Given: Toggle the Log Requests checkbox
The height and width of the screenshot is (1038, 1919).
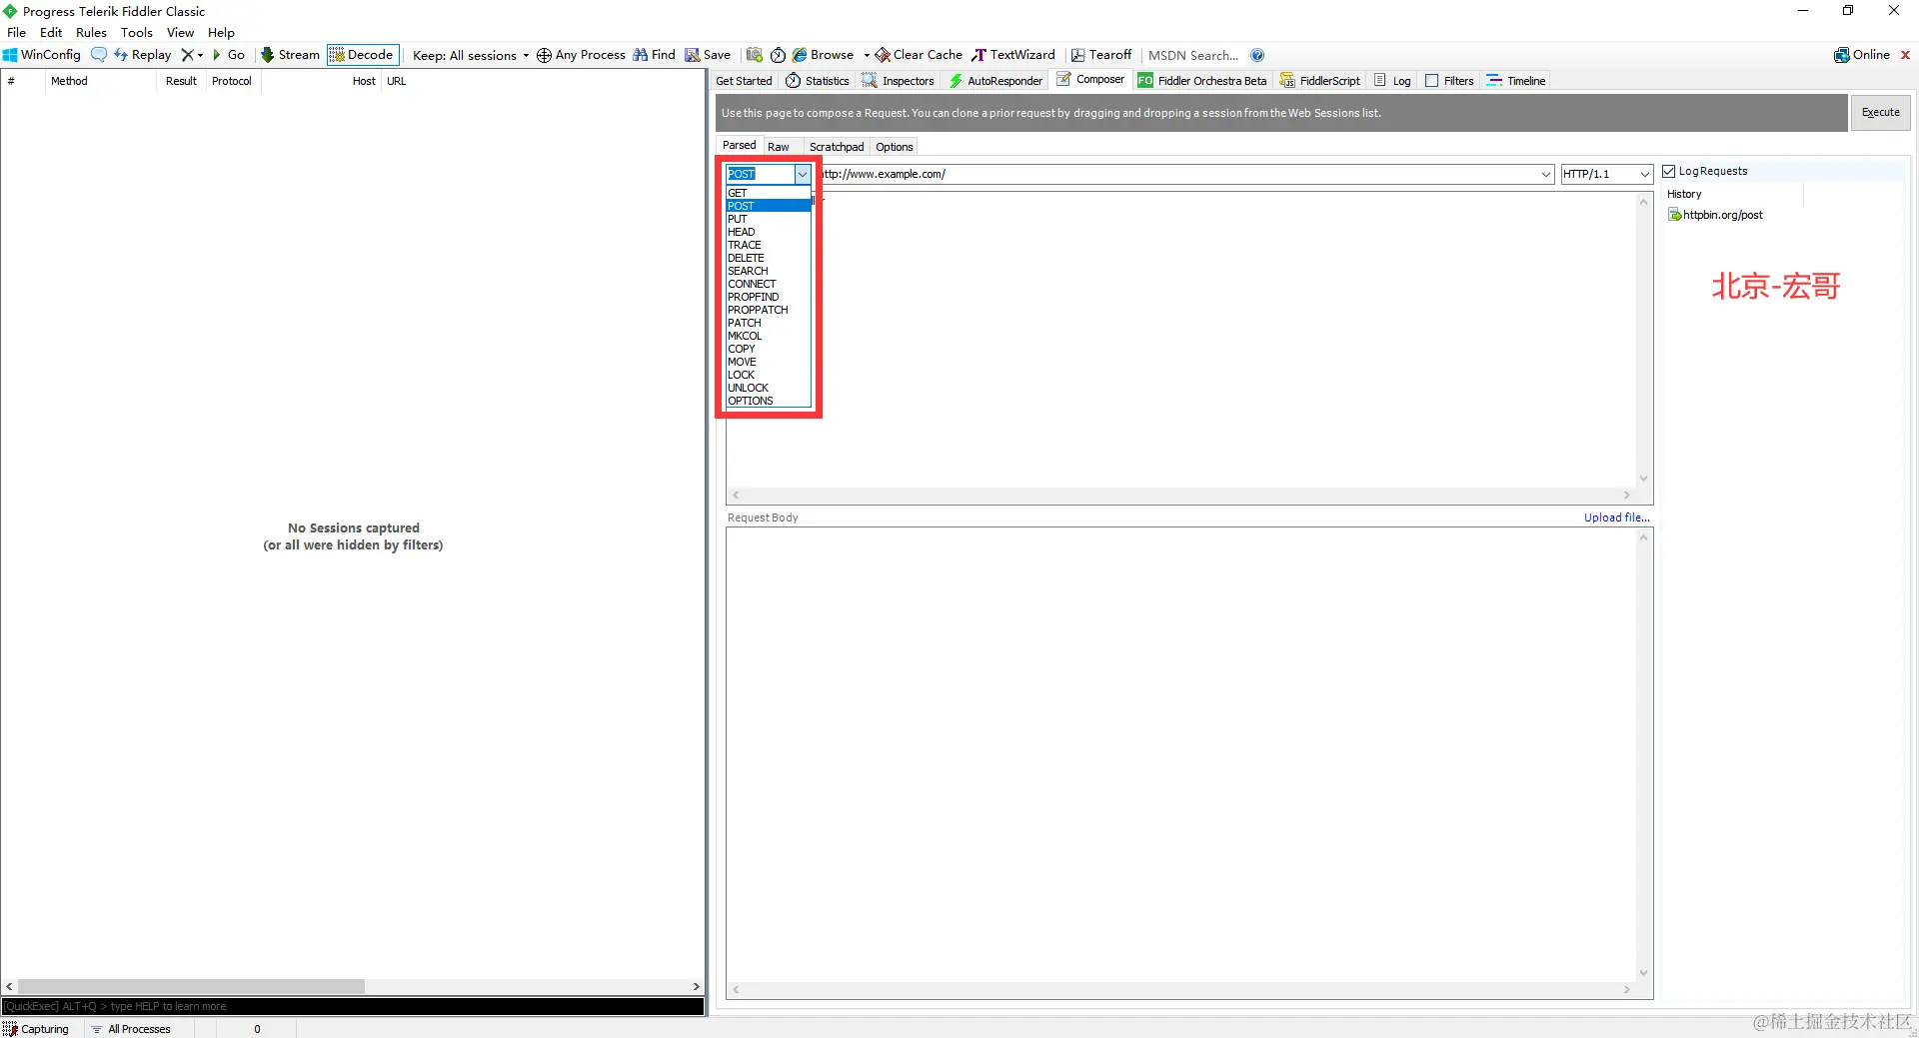Looking at the screenshot, I should click(x=1668, y=171).
